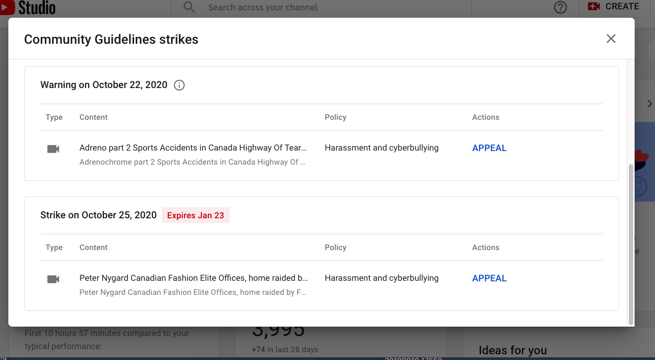
Task: Appeal the October 22 harassment warning
Action: (490, 148)
